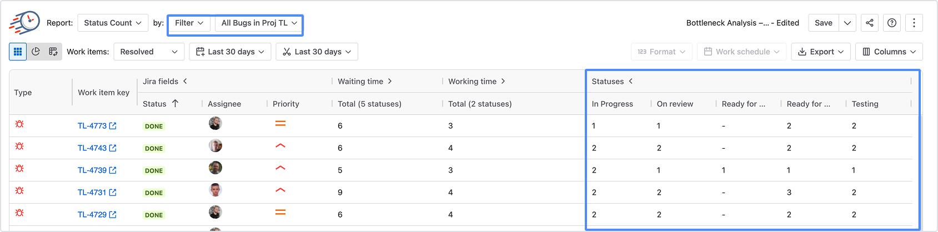Open the scissors Last 30 days range dropdown
This screenshot has height=232, width=938.
[x=317, y=52]
